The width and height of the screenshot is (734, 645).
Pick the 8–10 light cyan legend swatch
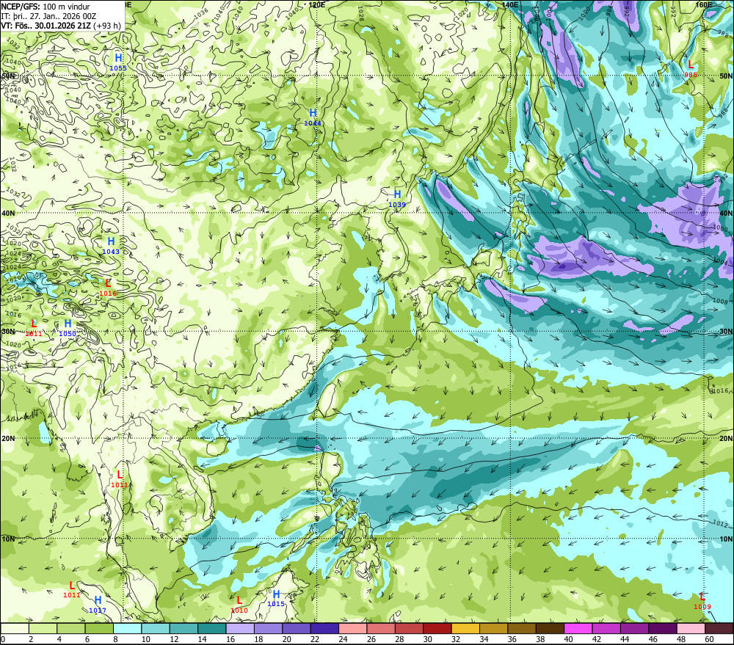(127, 628)
